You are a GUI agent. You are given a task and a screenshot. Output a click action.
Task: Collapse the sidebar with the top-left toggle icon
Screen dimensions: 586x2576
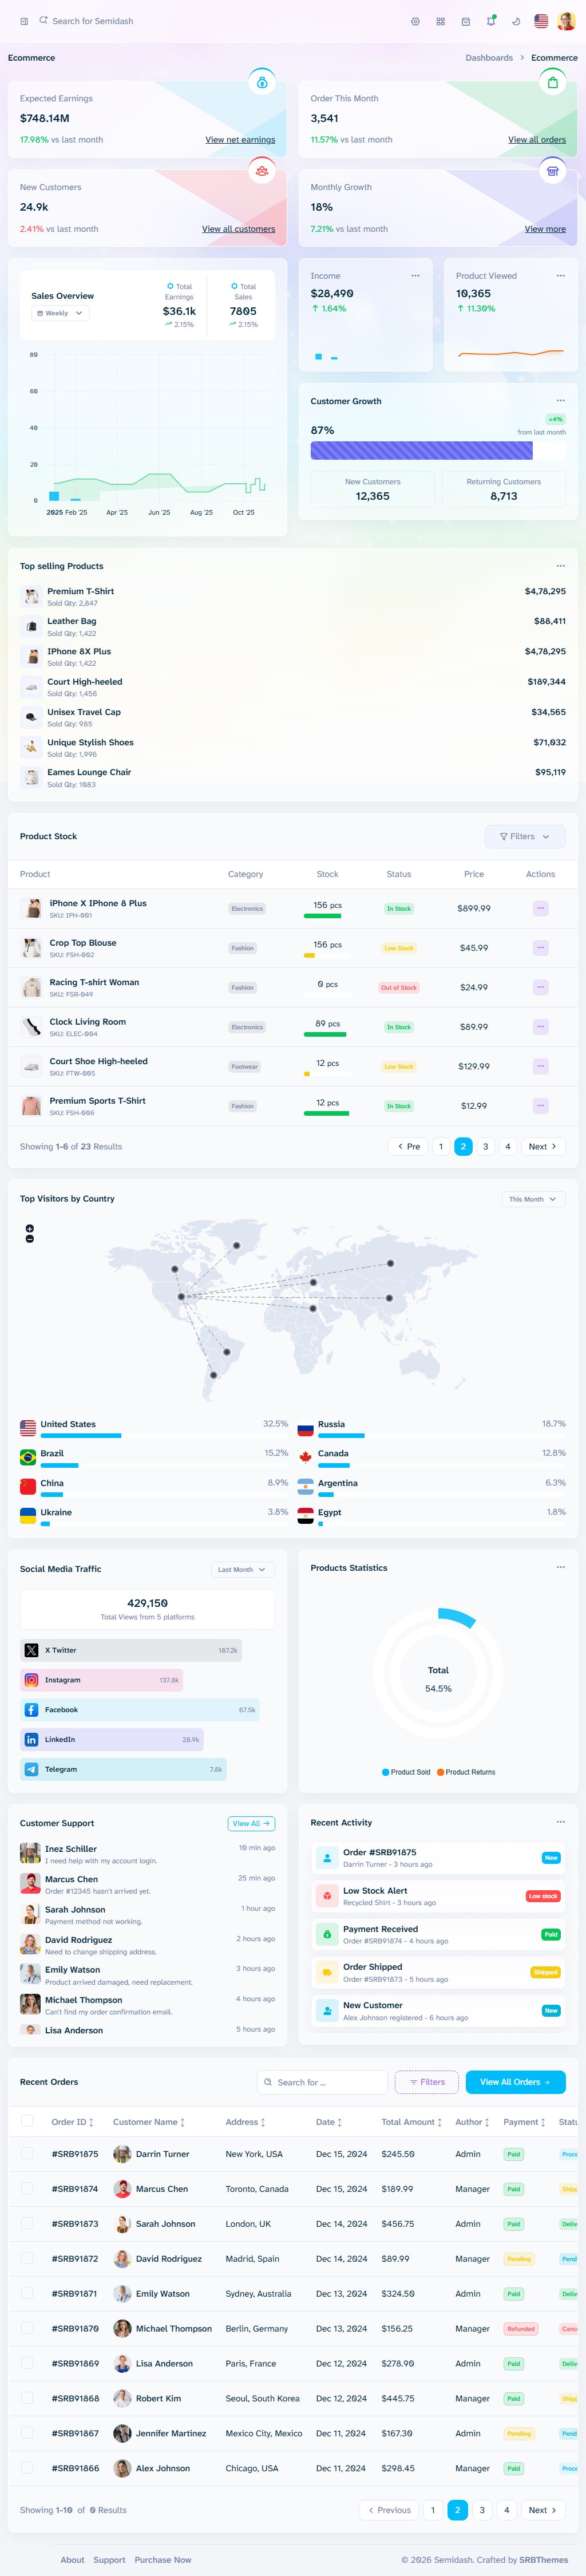pos(24,21)
